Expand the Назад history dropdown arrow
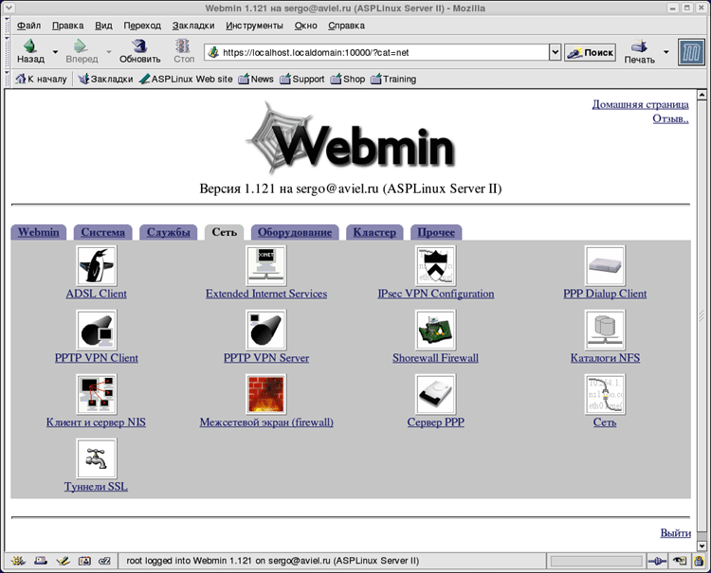 55,52
